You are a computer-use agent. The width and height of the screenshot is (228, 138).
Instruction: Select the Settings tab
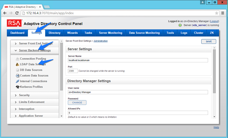(37, 33)
